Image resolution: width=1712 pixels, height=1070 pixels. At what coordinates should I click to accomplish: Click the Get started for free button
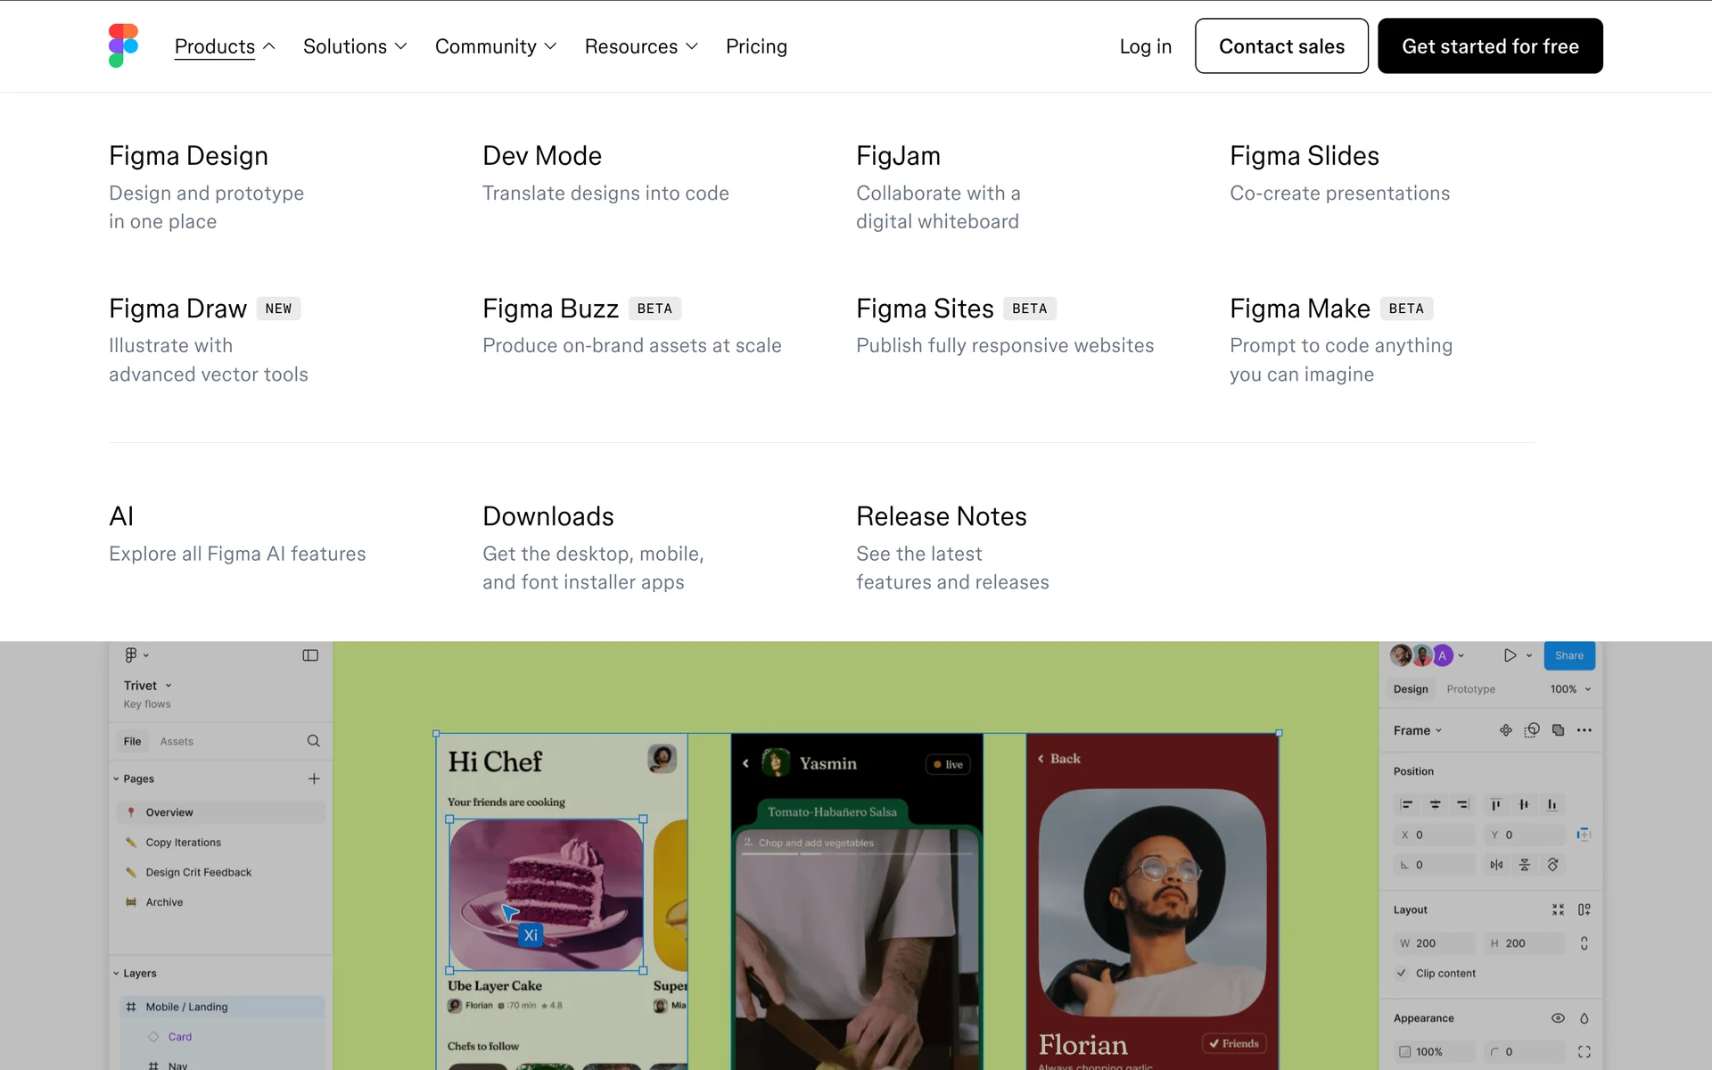(1489, 46)
